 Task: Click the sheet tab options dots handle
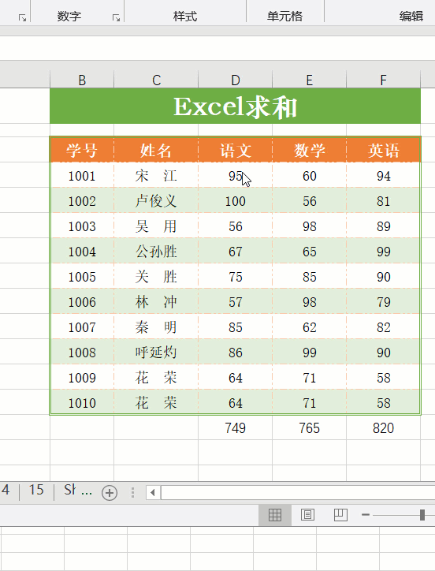click(133, 493)
